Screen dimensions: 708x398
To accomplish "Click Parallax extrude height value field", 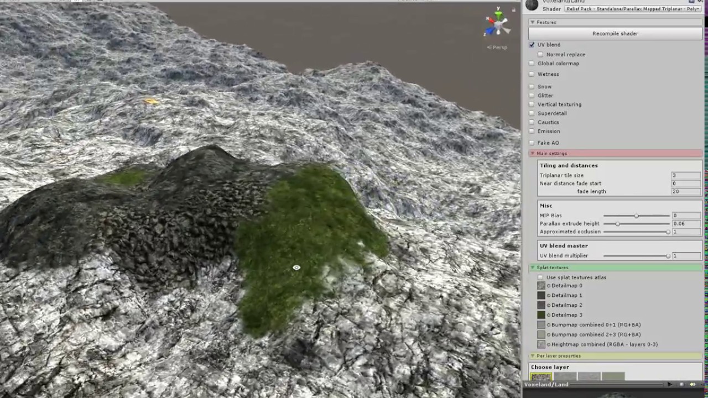I will [686, 224].
